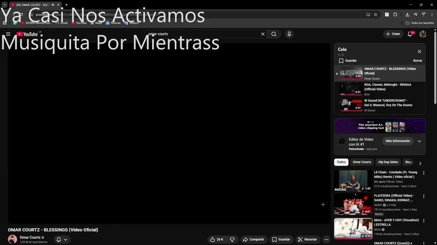Select the Omar Courtz filter chip
This screenshot has height=245, width=437.
tap(362, 162)
